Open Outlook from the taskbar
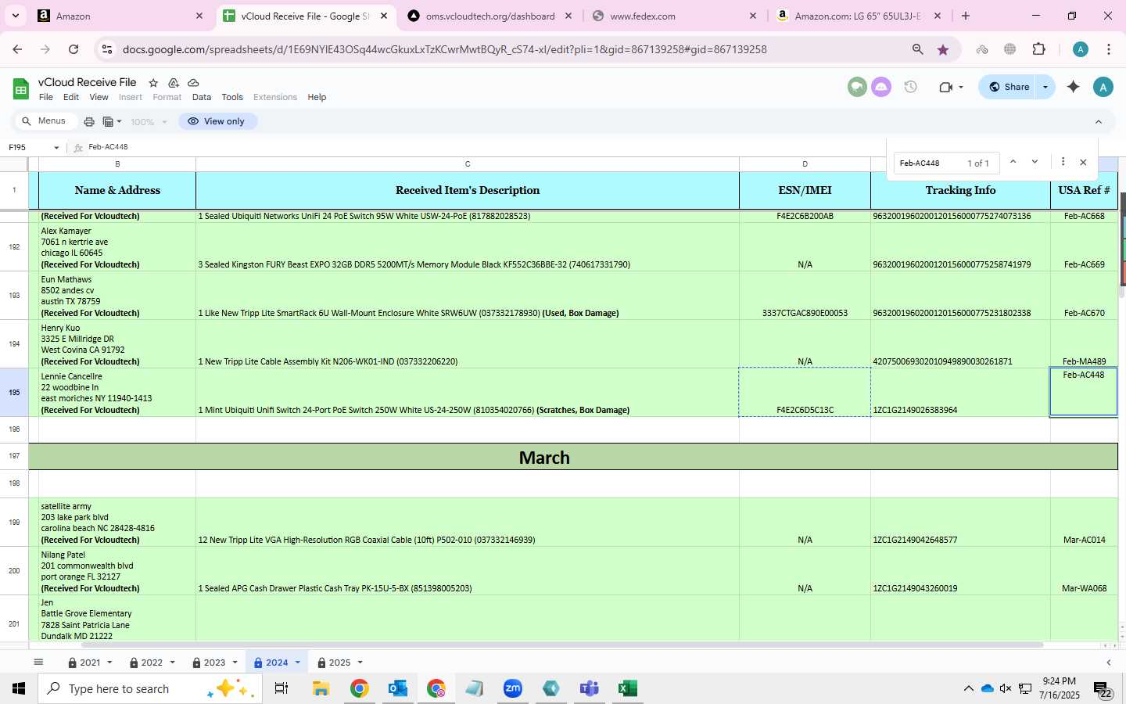This screenshot has height=704, width=1126. 397,688
